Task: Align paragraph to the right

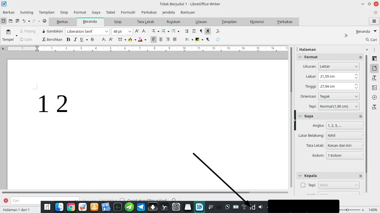Action: pyautogui.click(x=168, y=40)
